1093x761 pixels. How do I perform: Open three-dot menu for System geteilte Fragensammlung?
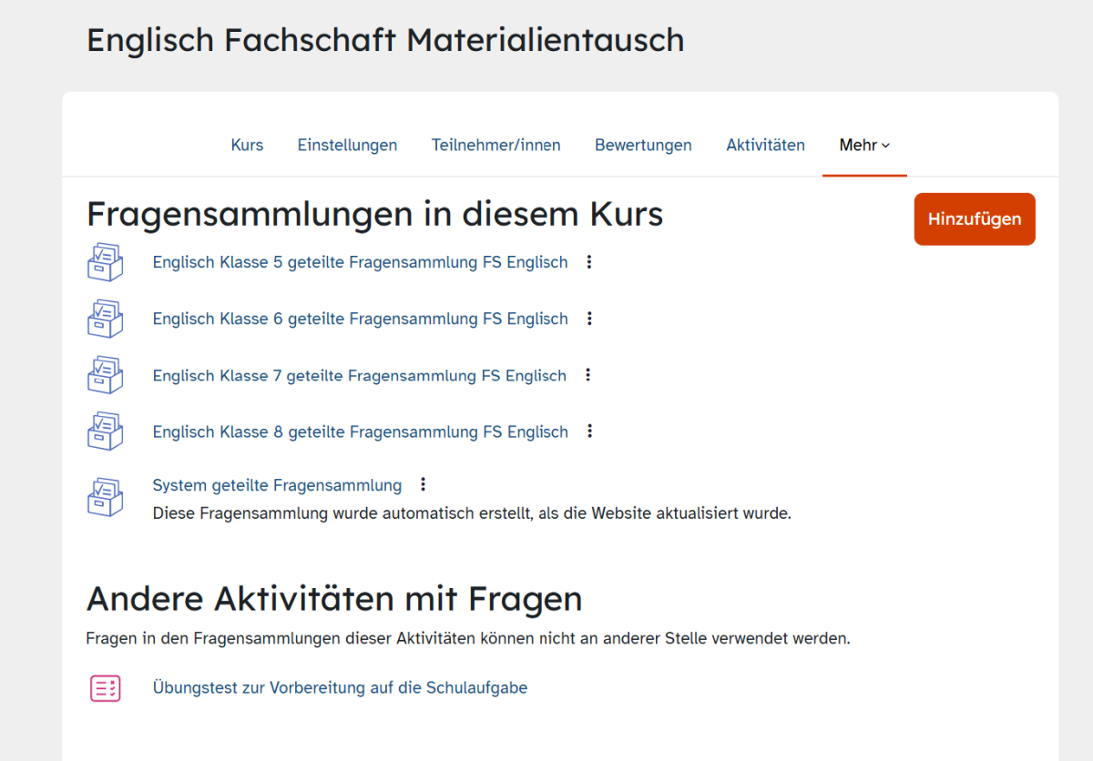coord(423,484)
